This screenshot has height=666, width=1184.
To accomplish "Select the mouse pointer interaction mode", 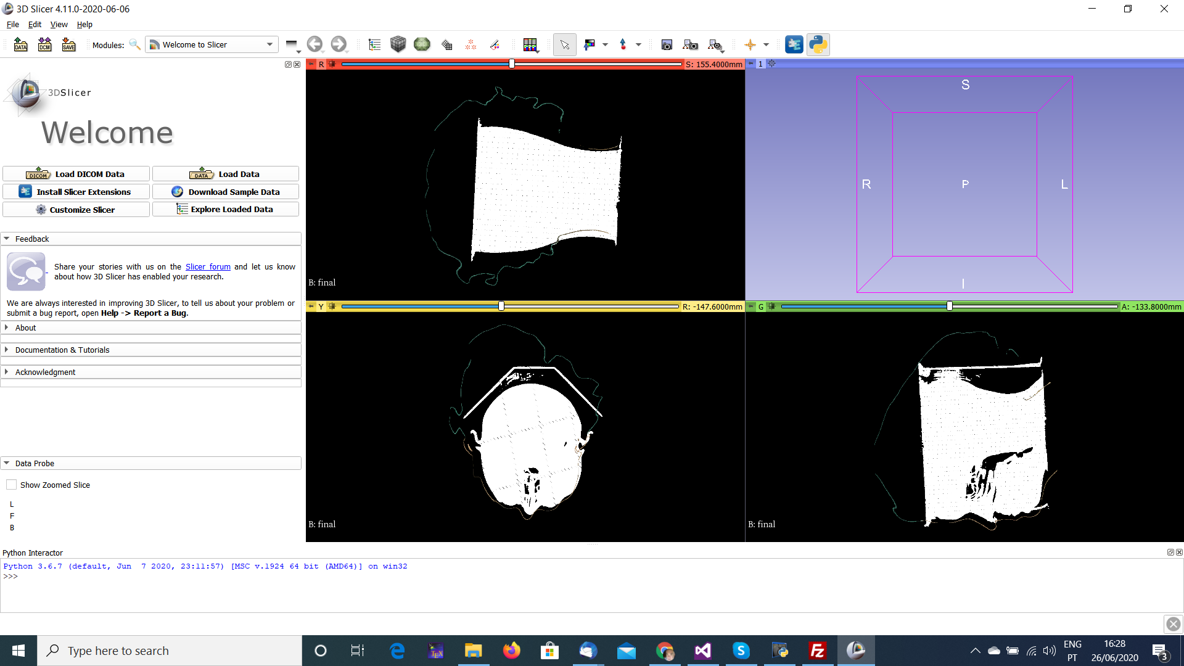I will tap(565, 44).
